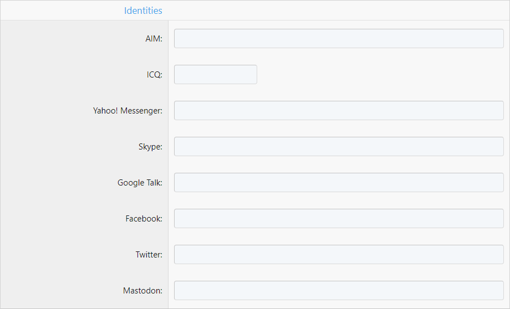Click the Twitter: label

point(149,255)
